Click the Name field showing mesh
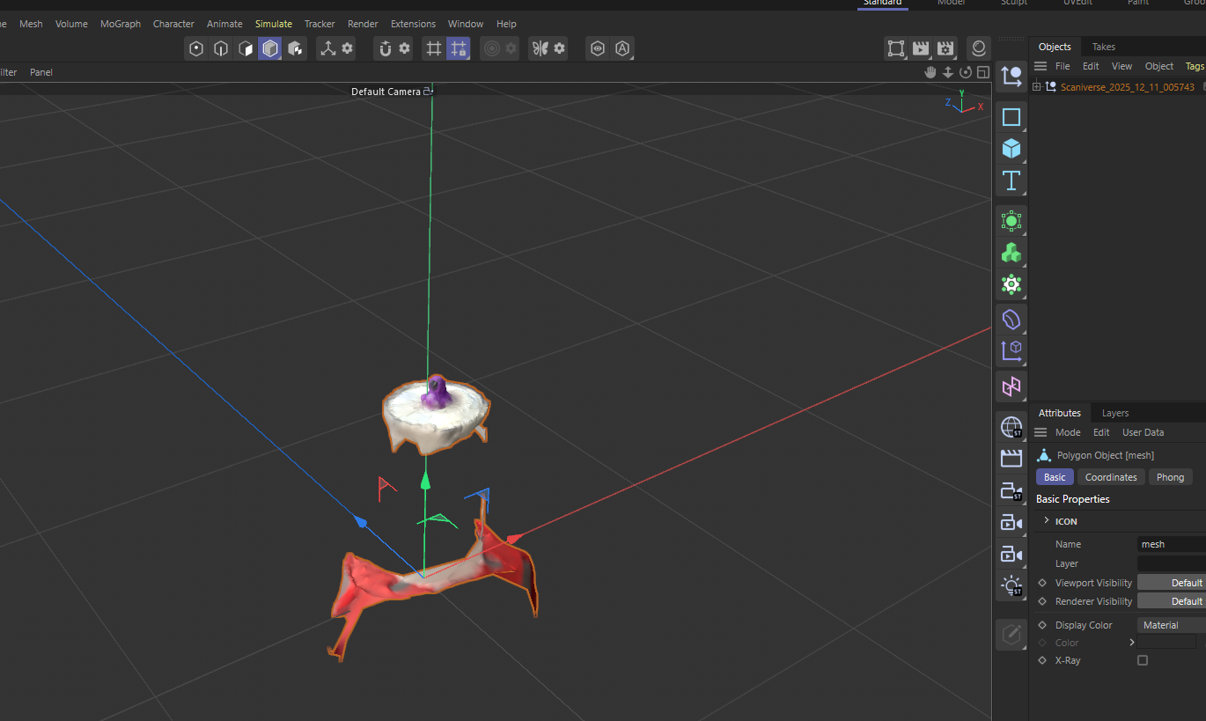 (1171, 543)
